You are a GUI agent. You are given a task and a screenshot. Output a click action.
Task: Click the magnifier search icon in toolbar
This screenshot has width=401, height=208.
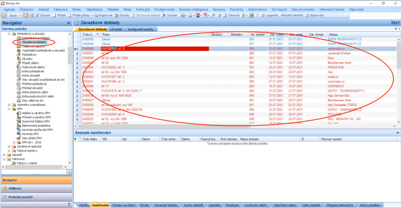click(213, 15)
